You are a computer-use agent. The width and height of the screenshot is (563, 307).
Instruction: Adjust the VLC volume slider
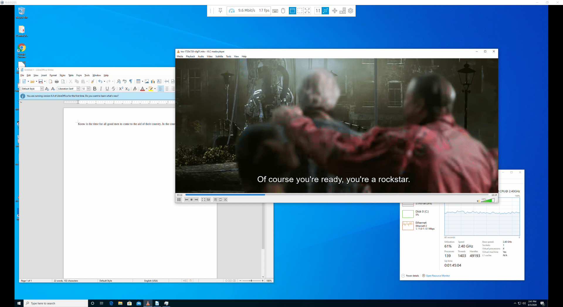point(488,200)
